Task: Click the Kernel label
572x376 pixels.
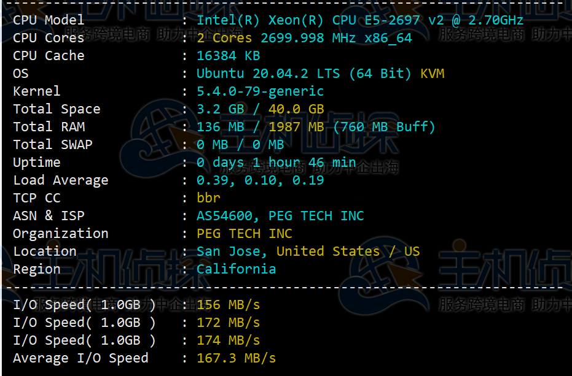Action: (37, 91)
